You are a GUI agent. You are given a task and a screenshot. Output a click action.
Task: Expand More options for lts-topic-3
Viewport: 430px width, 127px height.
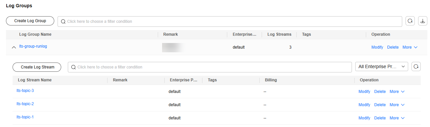397,92
